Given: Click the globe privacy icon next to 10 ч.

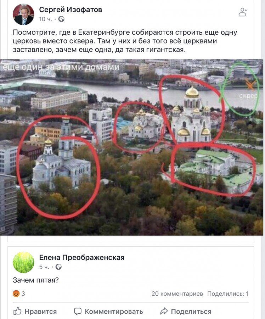Looking at the screenshot, I should 61,19.
